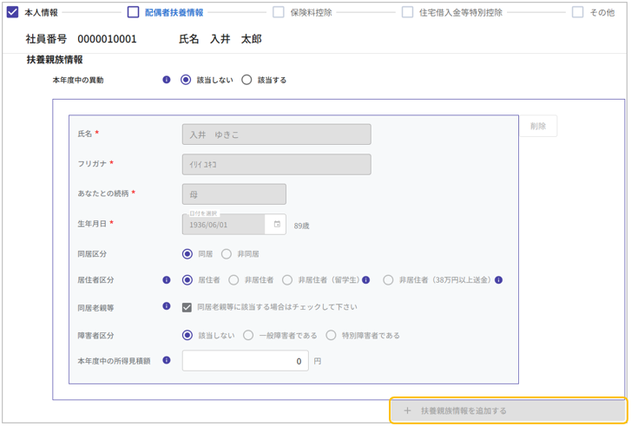
Task: Toggle the 同居老親等 checkbox
Action: (x=187, y=307)
